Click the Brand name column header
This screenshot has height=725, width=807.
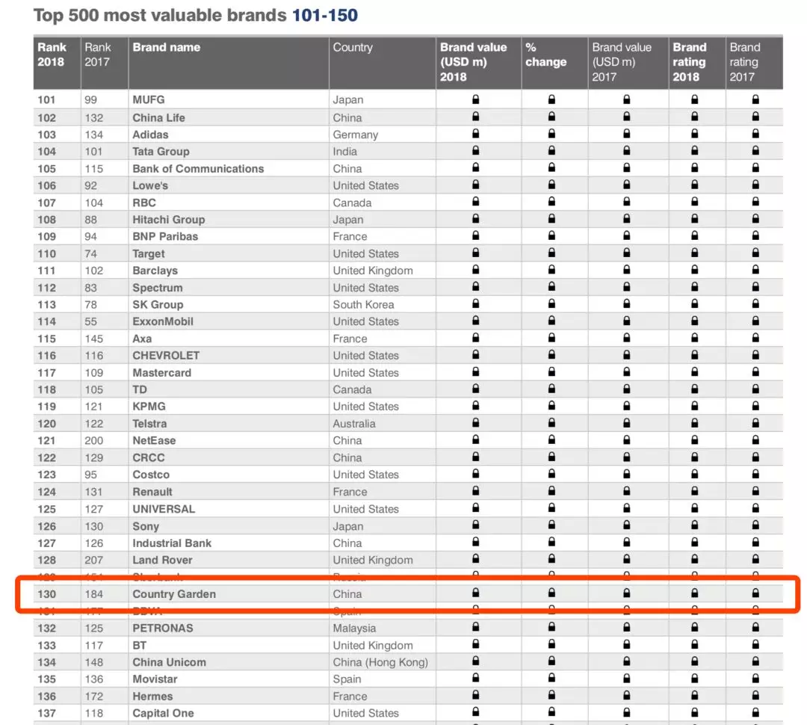(x=167, y=47)
